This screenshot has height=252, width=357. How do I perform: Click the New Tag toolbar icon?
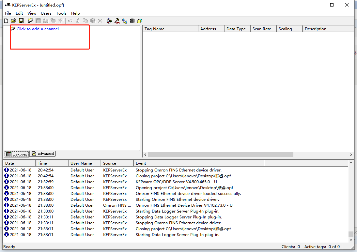[53, 21]
